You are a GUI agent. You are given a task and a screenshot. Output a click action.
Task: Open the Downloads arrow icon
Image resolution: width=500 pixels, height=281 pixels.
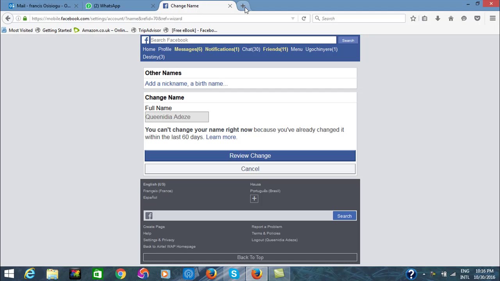(437, 18)
